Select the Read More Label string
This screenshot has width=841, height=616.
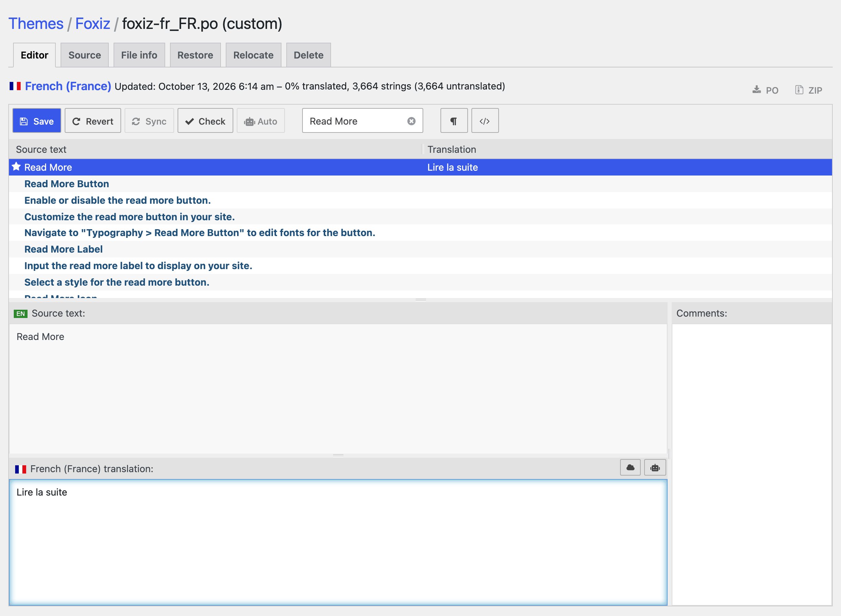point(420,249)
